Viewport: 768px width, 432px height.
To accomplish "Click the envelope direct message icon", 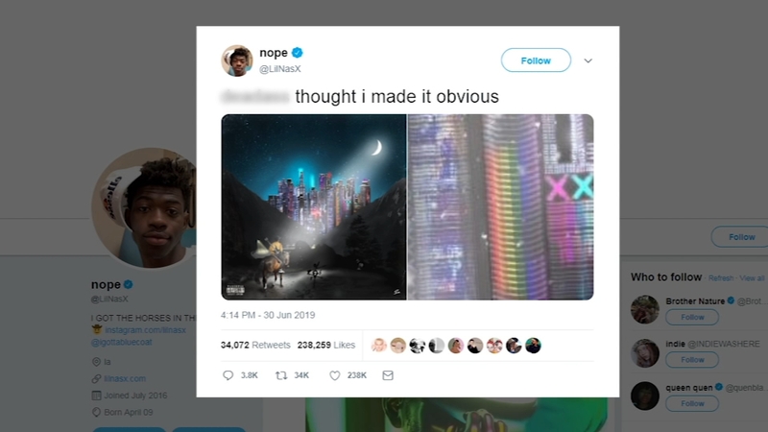I will pos(388,375).
